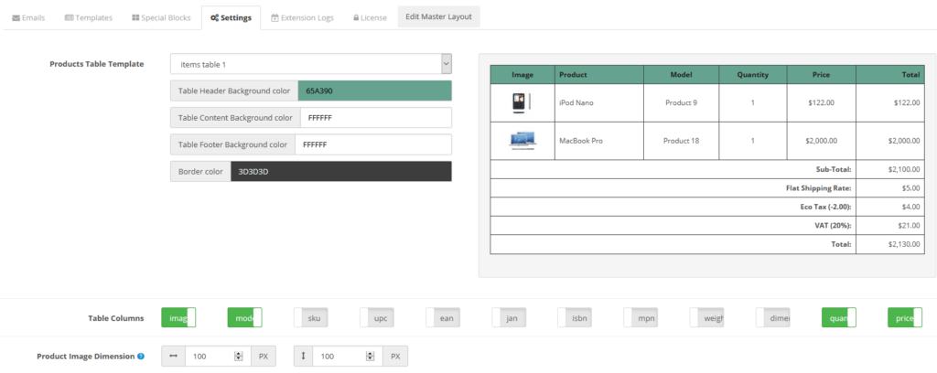Screen dimensions: 937x373
Task: Click the 'iPod Nano' product name cell
Action: point(598,102)
